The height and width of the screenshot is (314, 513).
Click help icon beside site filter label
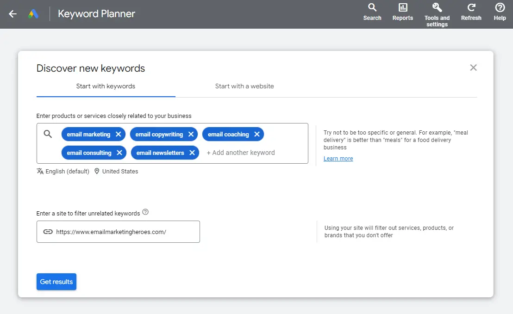[x=145, y=212]
